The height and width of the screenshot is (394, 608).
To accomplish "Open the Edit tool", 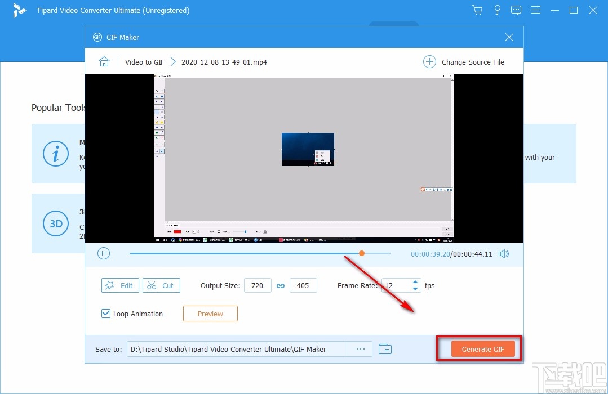I will pos(120,285).
